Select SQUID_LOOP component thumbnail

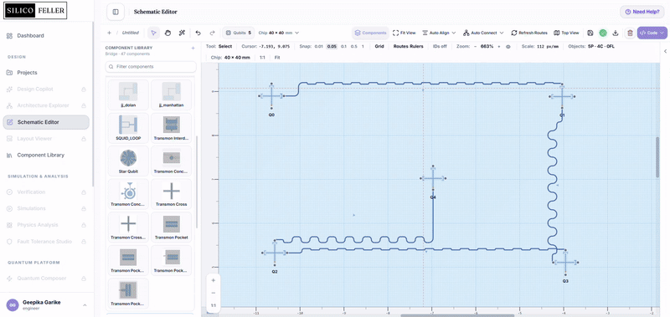coord(128,128)
